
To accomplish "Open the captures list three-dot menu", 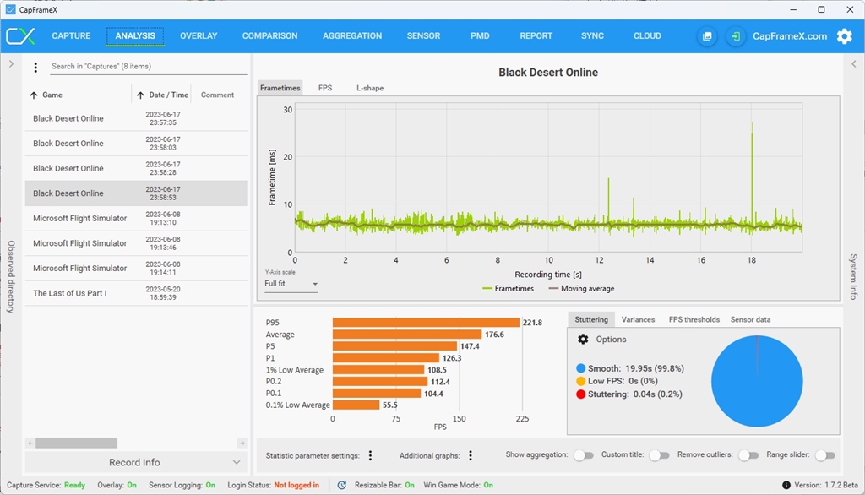I will point(35,68).
